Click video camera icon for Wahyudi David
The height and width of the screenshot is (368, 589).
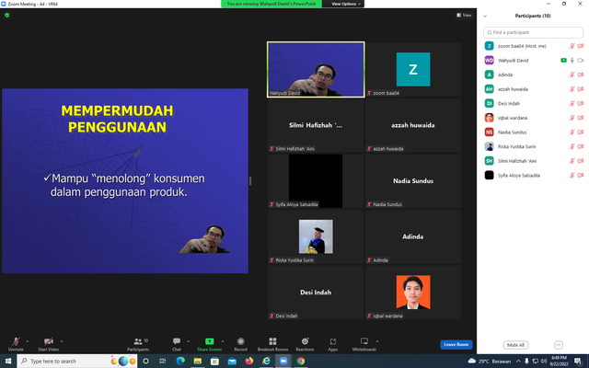pyautogui.click(x=581, y=60)
